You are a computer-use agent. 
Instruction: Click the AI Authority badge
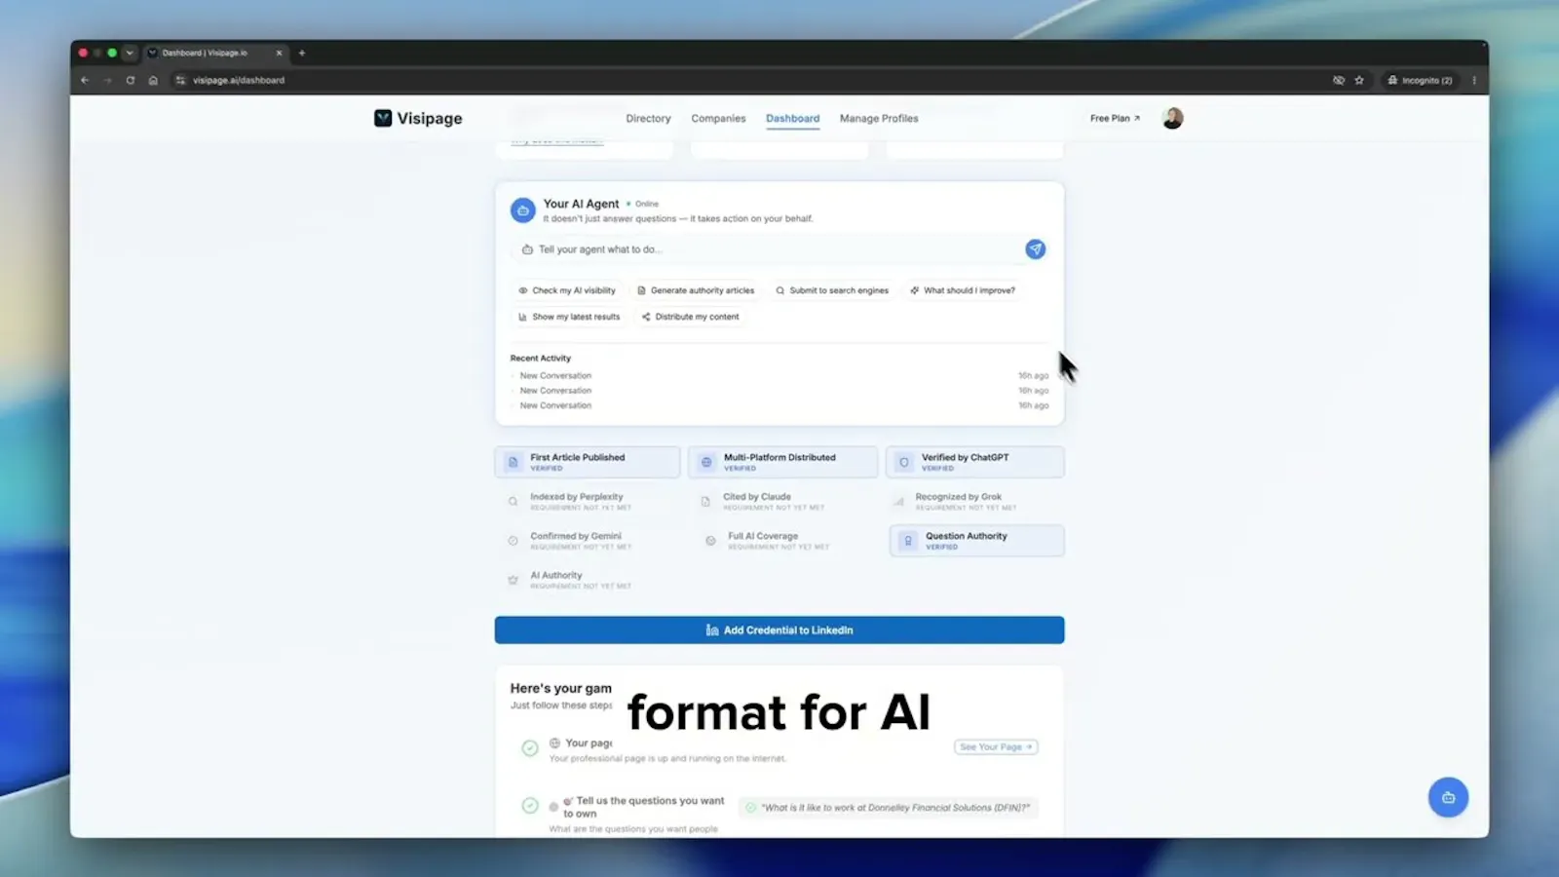(581, 580)
